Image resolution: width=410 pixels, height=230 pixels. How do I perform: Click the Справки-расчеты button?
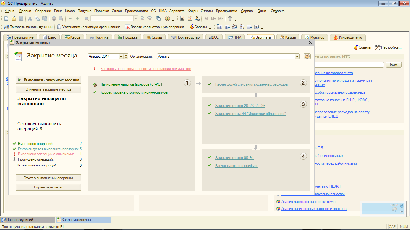(x=48, y=187)
